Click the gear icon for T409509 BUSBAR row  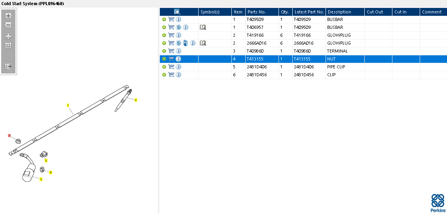tap(164, 19)
